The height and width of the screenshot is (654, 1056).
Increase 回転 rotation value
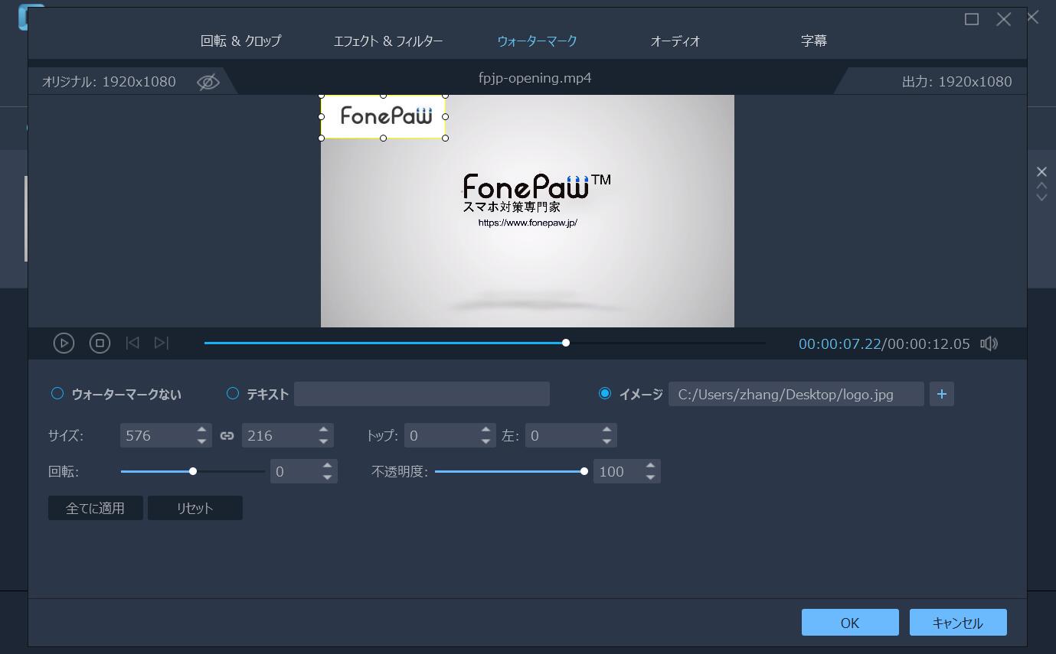tap(327, 466)
